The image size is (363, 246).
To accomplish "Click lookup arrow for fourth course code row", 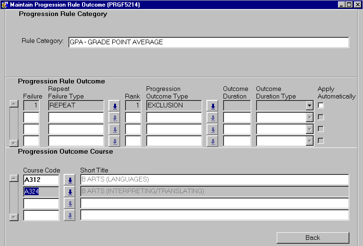I will coord(69,215).
